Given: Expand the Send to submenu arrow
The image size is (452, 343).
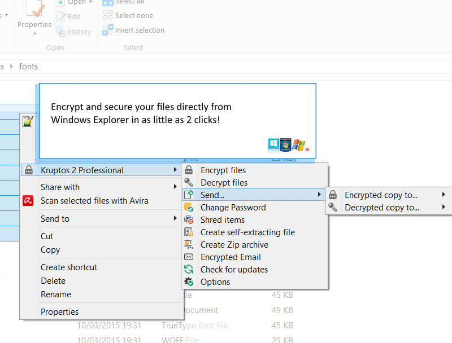Looking at the screenshot, I should click(x=175, y=218).
